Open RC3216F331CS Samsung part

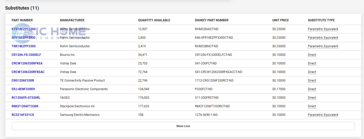pyautogui.click(x=23, y=115)
